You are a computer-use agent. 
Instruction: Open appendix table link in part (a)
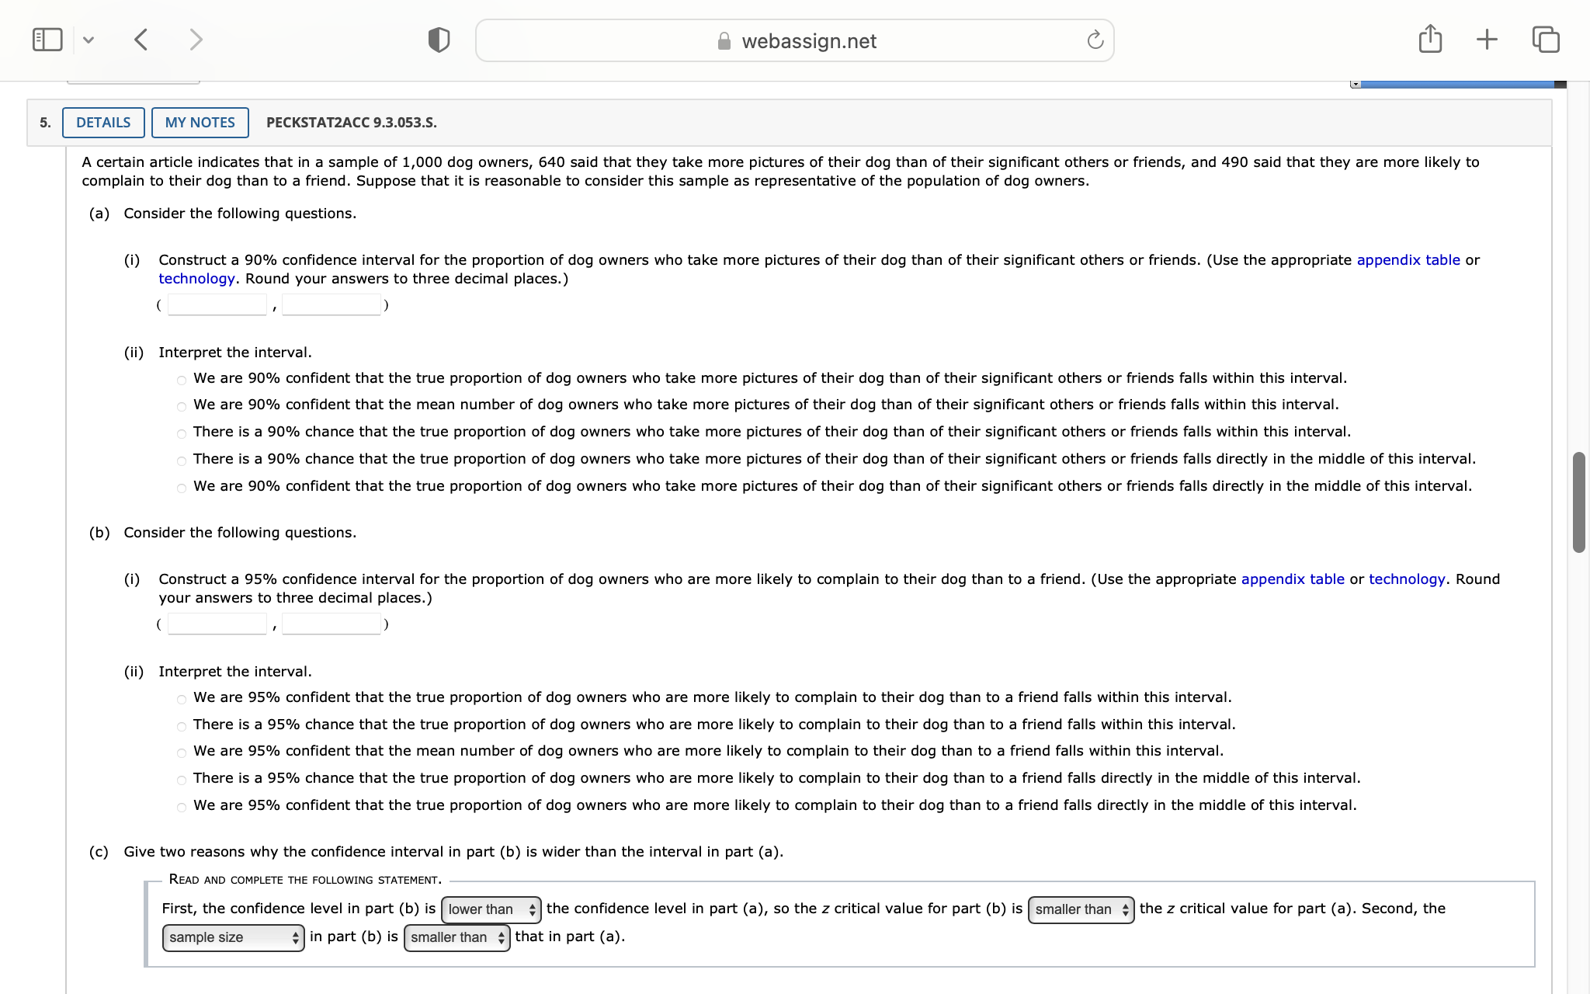pyautogui.click(x=1408, y=260)
